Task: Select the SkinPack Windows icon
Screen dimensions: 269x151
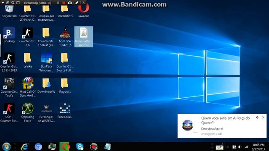Action: 46,62
